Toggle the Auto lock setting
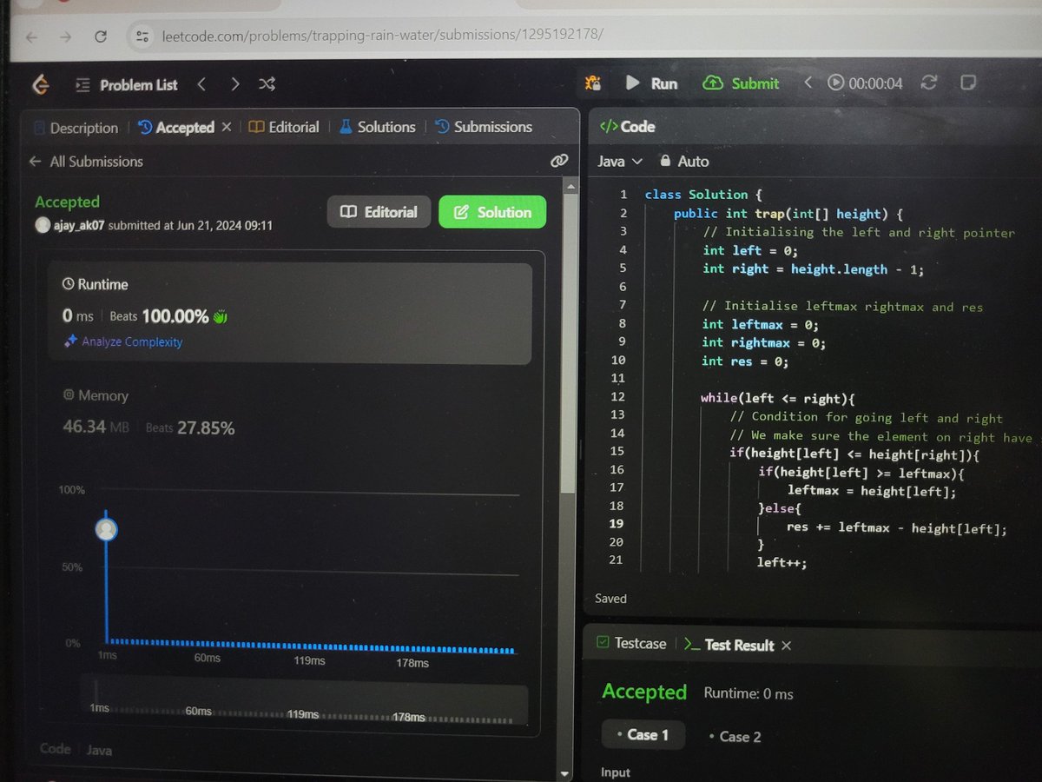The width and height of the screenshot is (1042, 782). pyautogui.click(x=684, y=162)
